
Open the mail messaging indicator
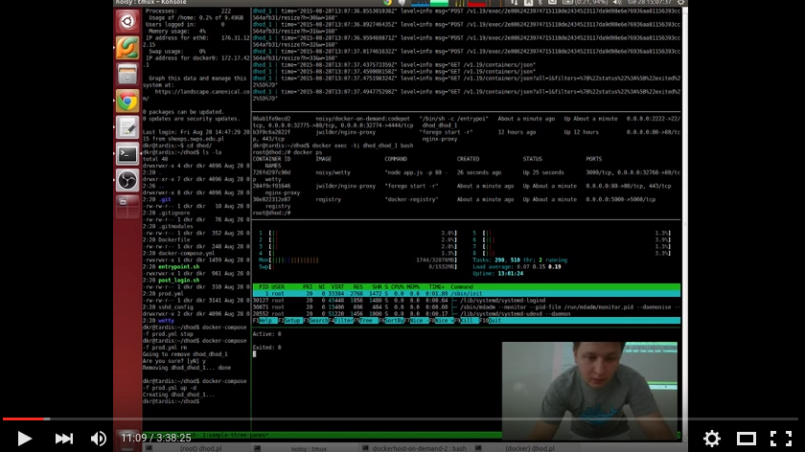pos(552,3)
